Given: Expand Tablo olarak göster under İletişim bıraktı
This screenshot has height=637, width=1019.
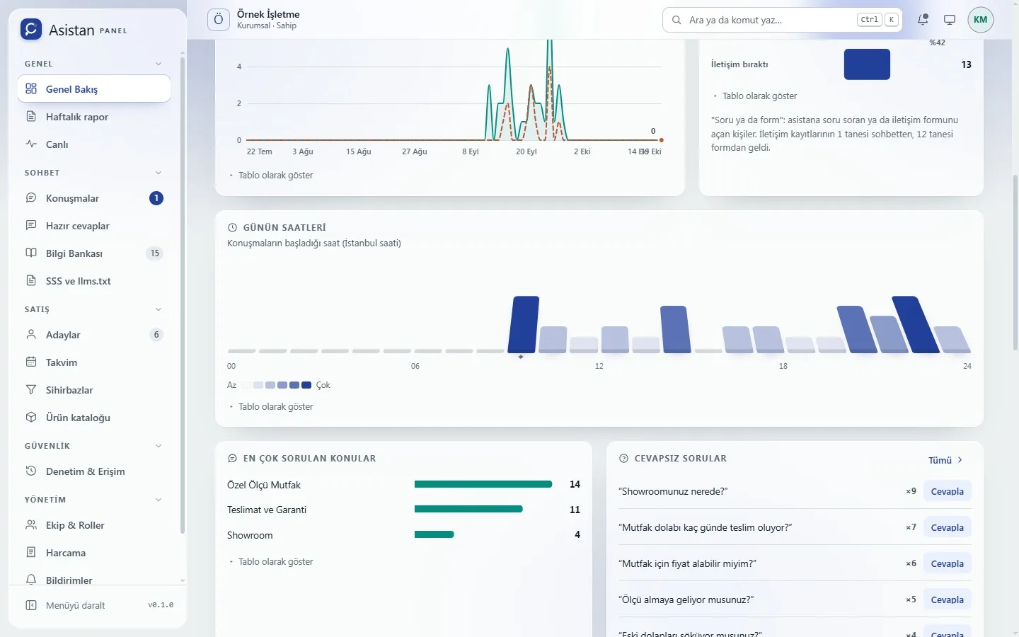Looking at the screenshot, I should coord(755,96).
